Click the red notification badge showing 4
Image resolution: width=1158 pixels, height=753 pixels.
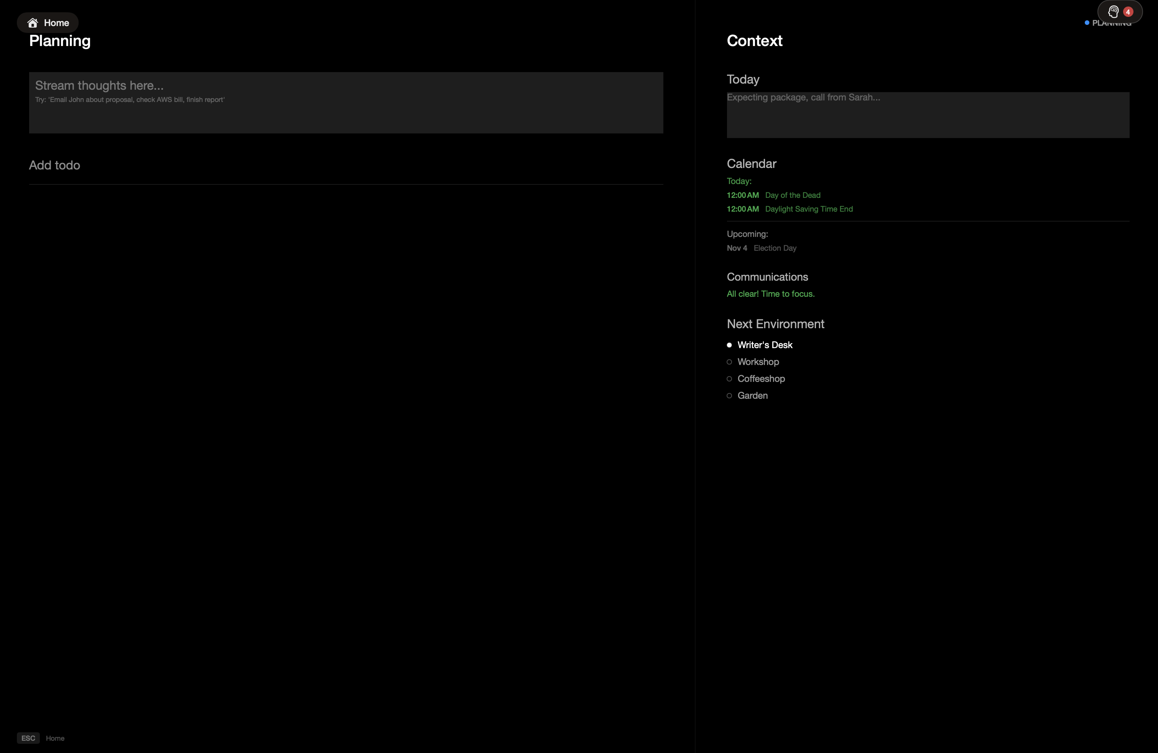coord(1128,12)
